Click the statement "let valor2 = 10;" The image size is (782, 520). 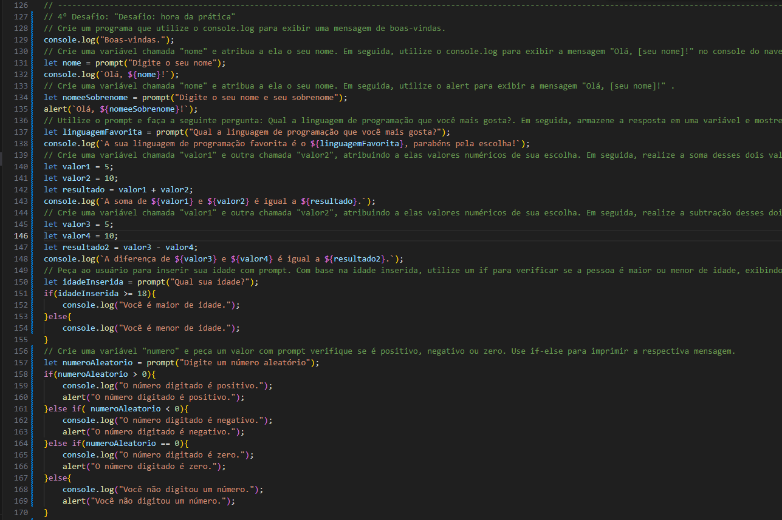coord(81,178)
